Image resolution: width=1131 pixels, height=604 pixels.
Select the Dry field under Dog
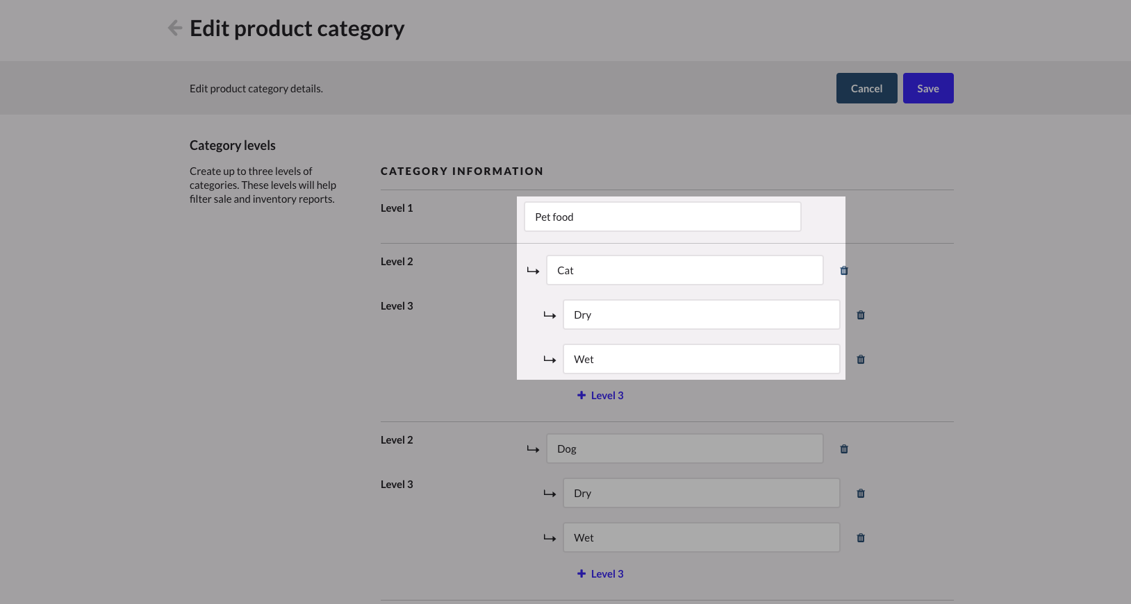coord(701,493)
